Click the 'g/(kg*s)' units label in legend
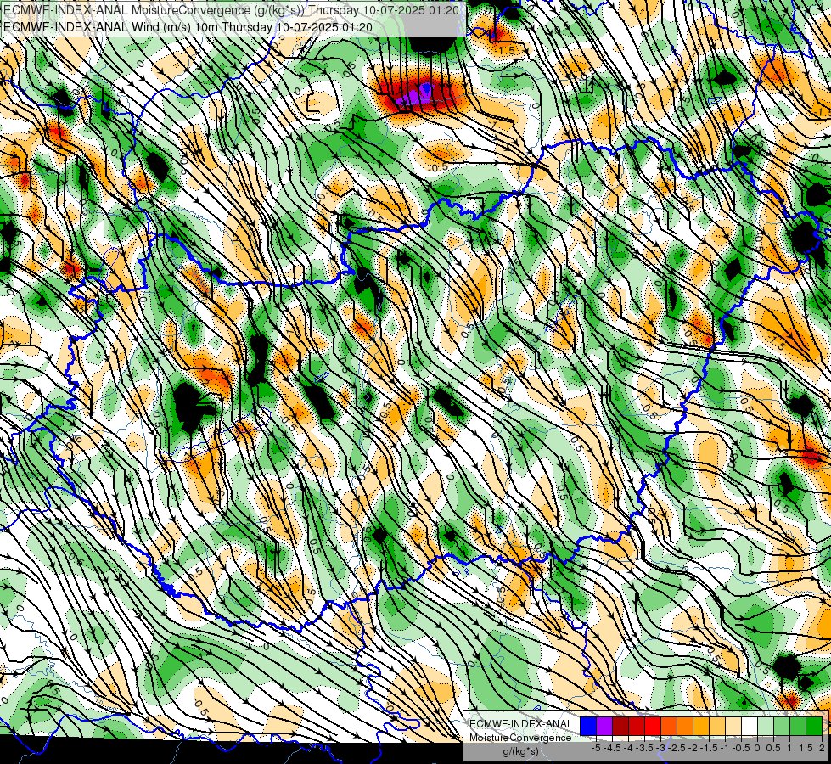831x764 pixels. pyautogui.click(x=520, y=751)
